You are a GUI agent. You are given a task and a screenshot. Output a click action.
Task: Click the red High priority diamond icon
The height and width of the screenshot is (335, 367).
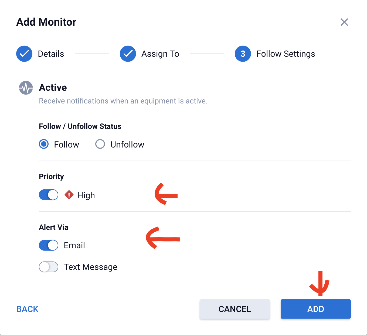(x=69, y=195)
